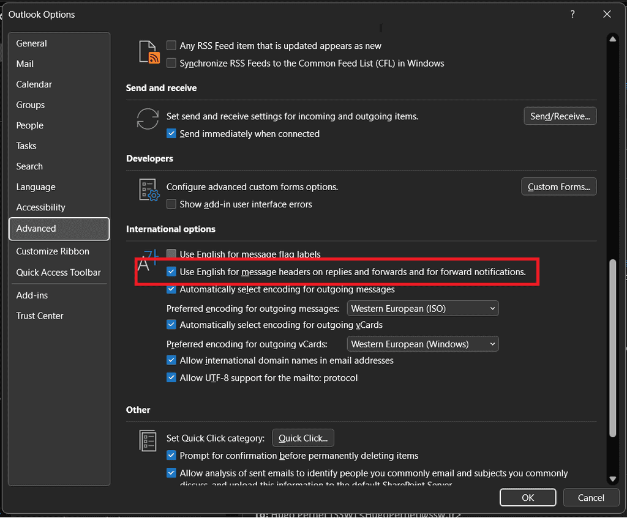Image resolution: width=627 pixels, height=518 pixels.
Task: Enable Show add-in user interface errors
Action: click(171, 204)
